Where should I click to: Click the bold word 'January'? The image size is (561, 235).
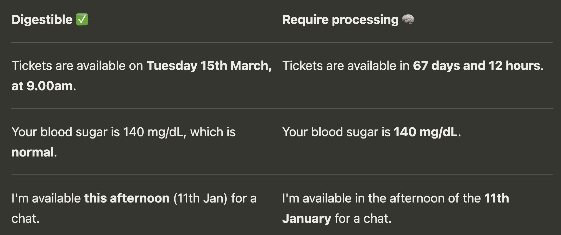307,219
